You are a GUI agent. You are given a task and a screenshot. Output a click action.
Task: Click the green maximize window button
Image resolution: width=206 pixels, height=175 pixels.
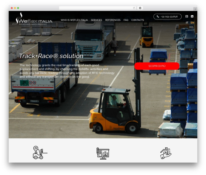pyautogui.click(x=18, y=8)
